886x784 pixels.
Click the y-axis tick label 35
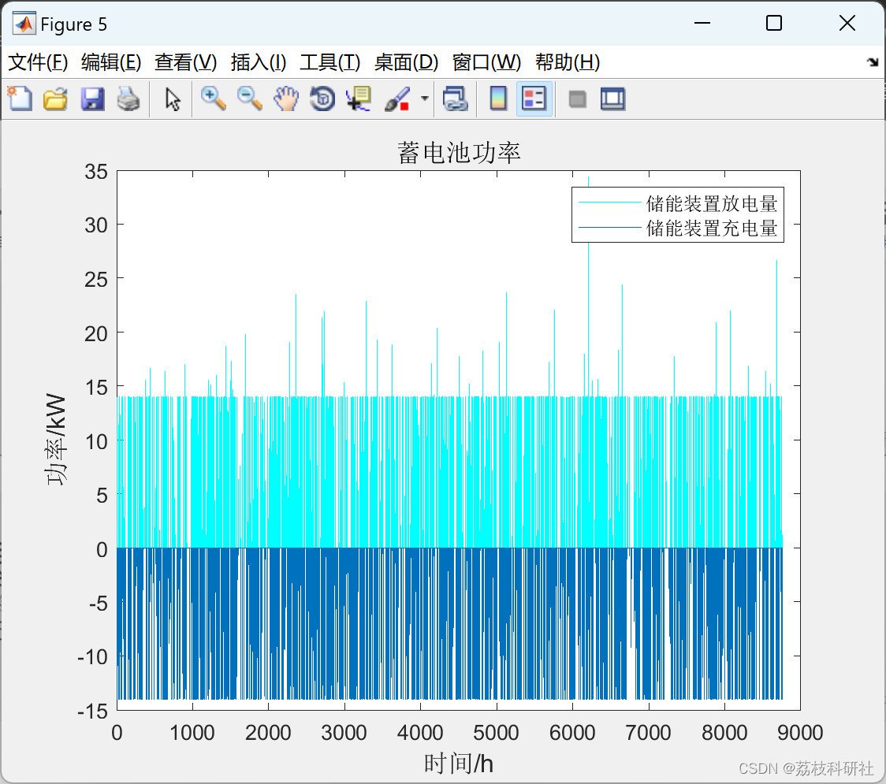pyautogui.click(x=96, y=171)
